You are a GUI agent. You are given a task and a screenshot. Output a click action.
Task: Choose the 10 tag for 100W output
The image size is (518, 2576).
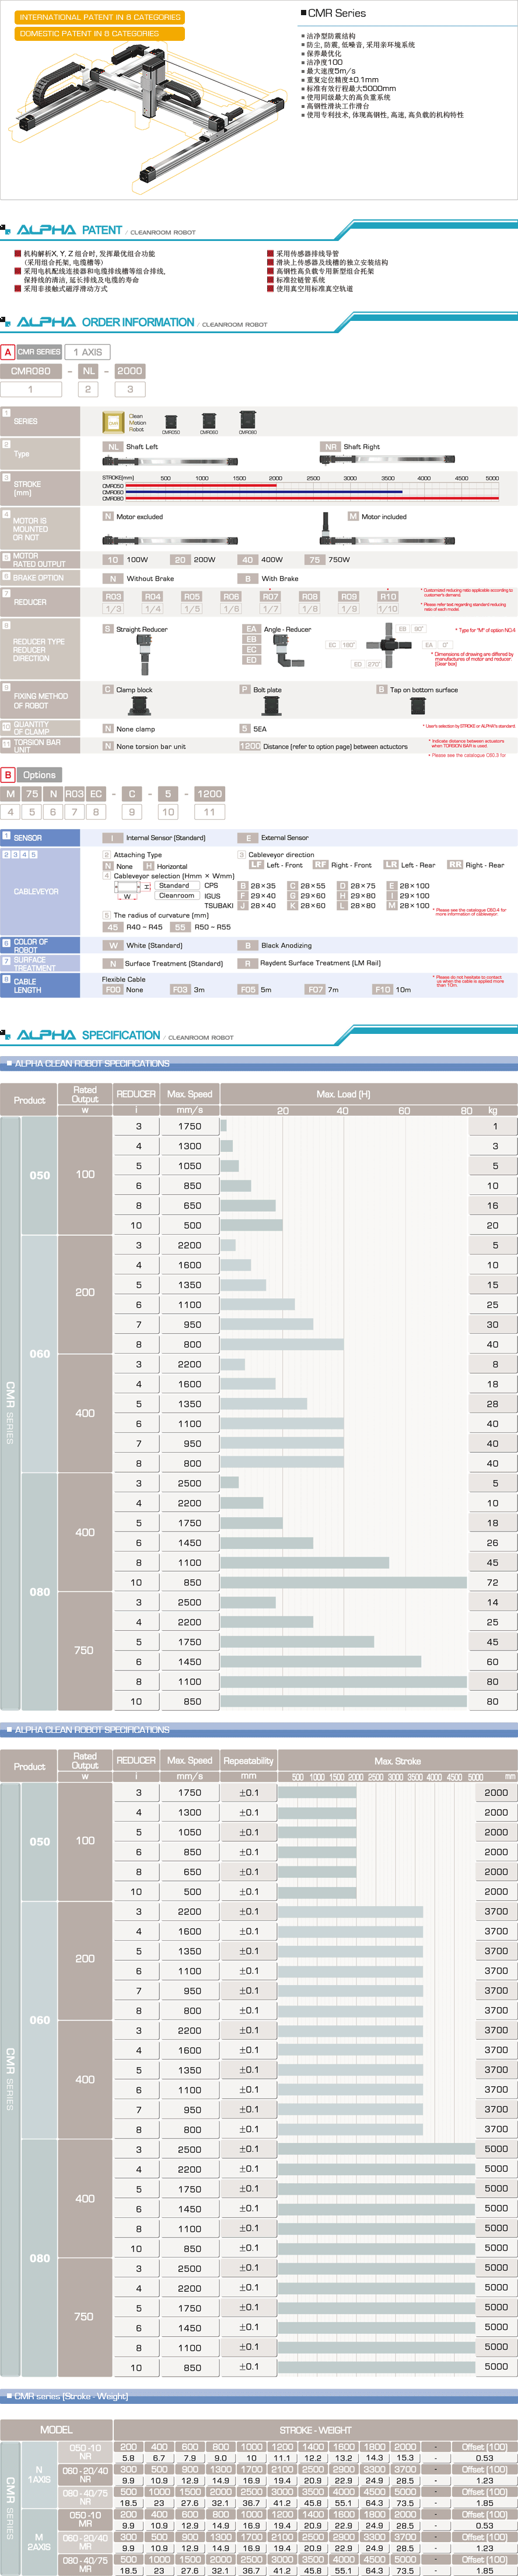click(112, 560)
